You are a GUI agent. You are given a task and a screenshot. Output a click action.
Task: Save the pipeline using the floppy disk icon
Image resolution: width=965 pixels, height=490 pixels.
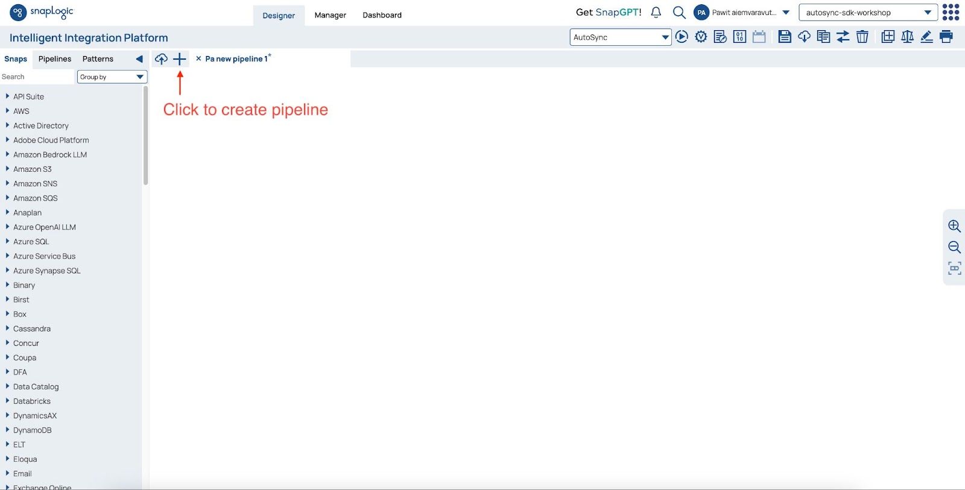click(x=784, y=37)
